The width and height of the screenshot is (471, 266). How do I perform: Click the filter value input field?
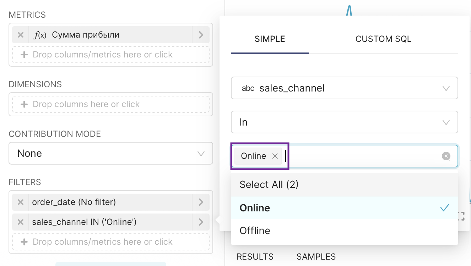(x=362, y=156)
